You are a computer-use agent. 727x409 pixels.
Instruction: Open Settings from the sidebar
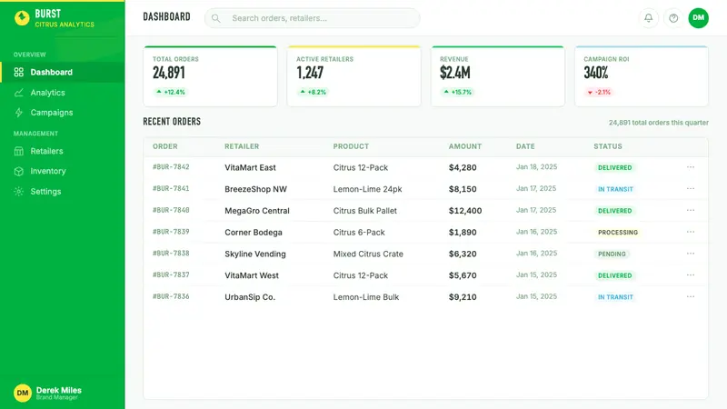click(63, 192)
